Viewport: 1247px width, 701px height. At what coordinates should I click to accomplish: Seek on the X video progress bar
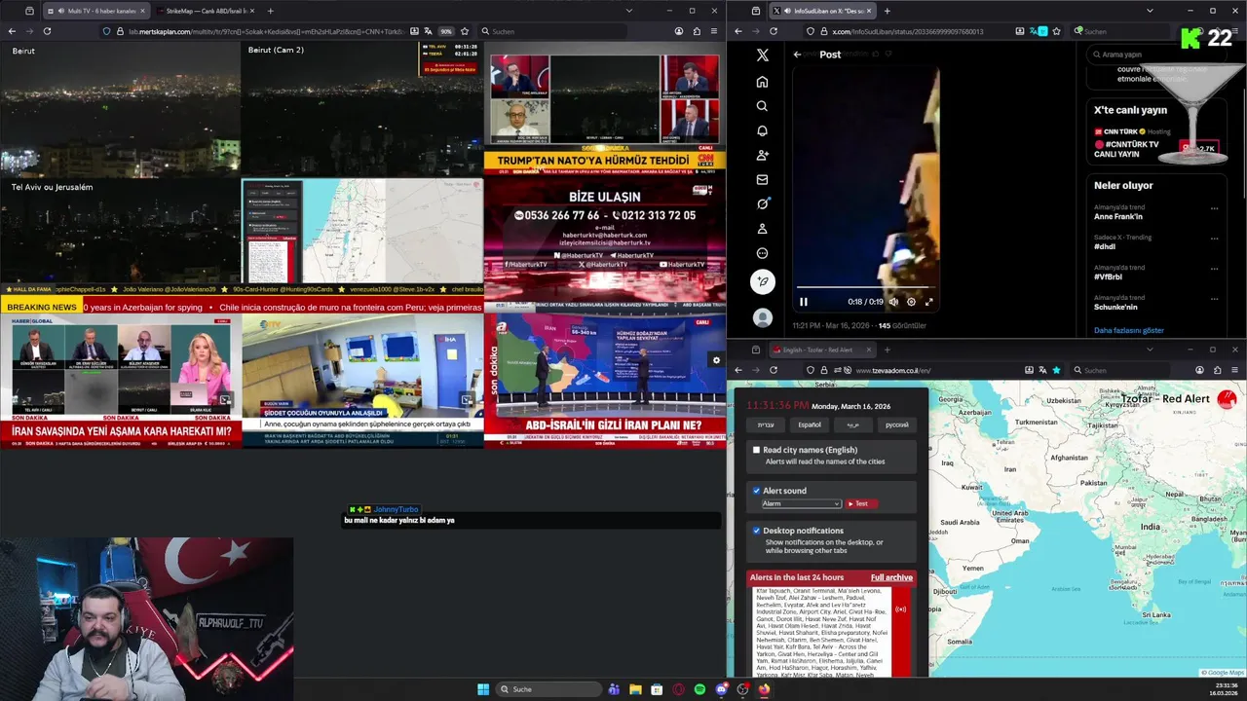865,287
